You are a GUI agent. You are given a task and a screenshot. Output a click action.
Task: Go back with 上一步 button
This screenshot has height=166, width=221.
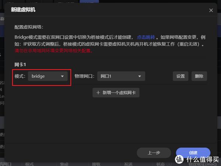(154, 153)
